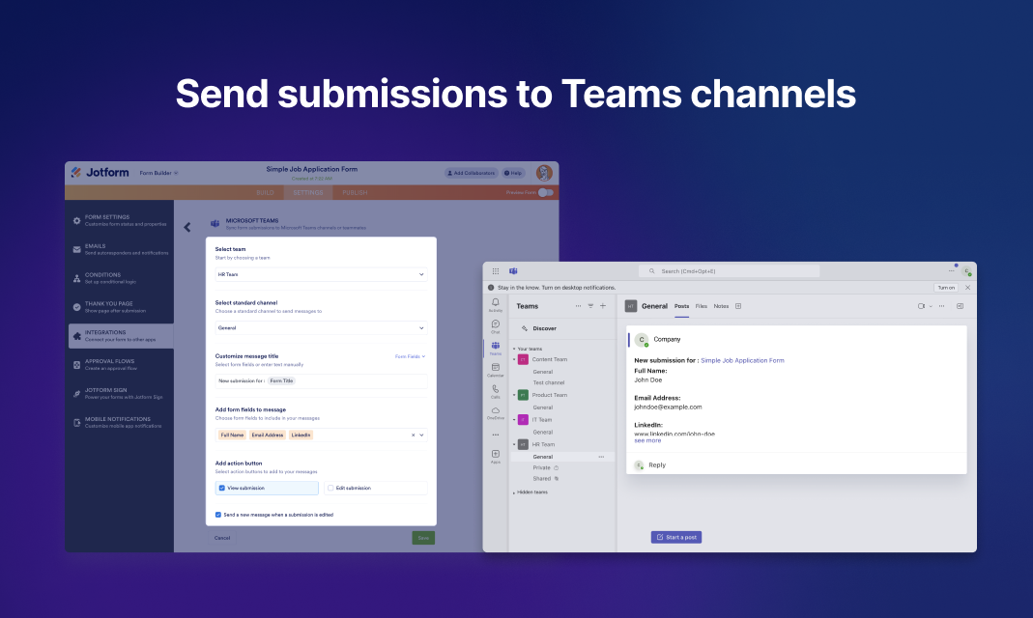1033x618 pixels.
Task: Click Turn on notifications button
Action: [946, 288]
